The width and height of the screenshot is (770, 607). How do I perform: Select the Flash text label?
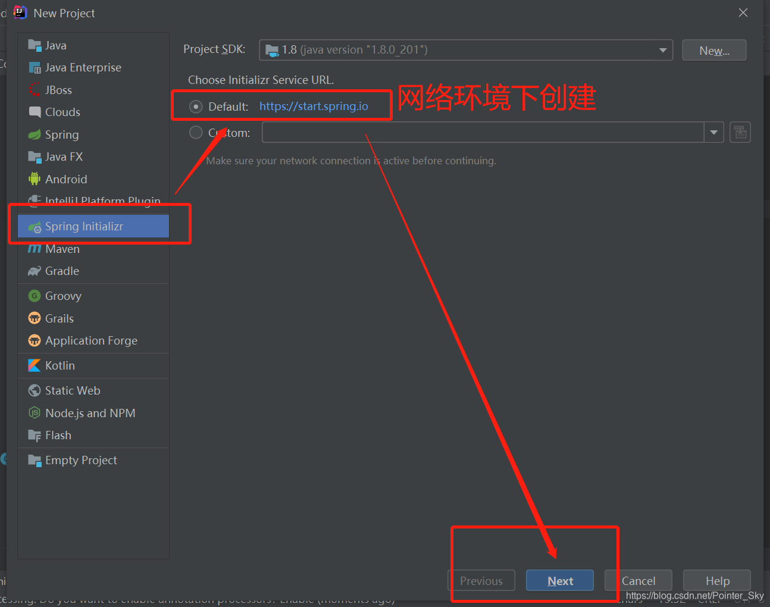(58, 436)
